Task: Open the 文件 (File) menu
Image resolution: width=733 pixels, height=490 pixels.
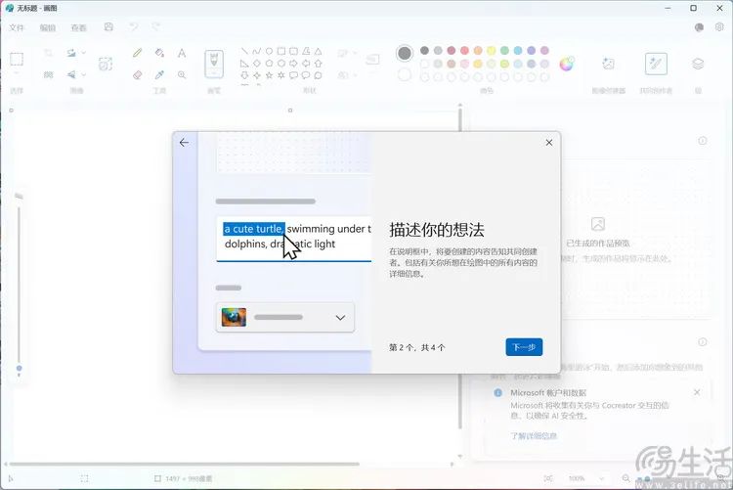Action: [x=17, y=27]
